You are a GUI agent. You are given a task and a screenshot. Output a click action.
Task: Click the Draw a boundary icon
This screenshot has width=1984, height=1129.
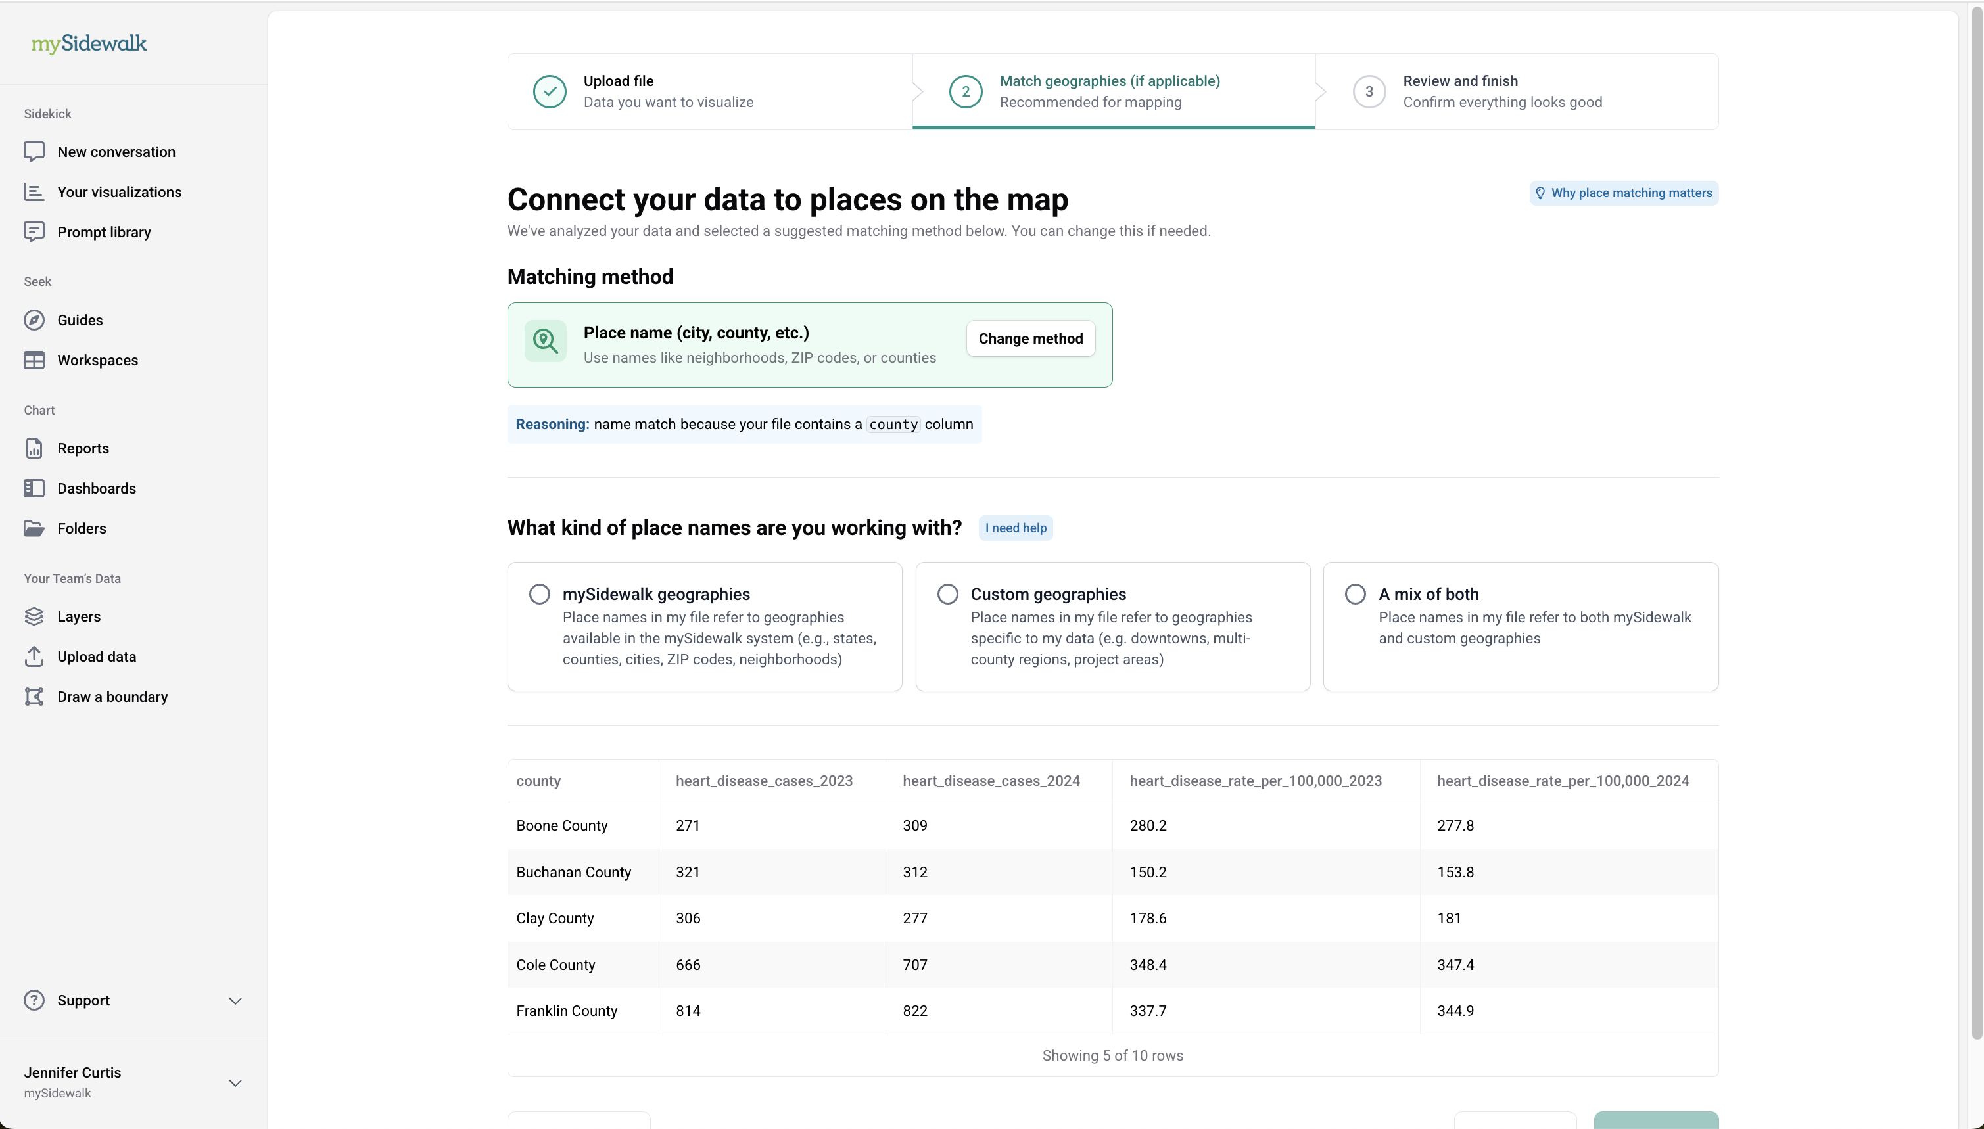(34, 697)
